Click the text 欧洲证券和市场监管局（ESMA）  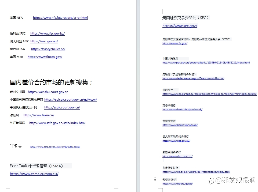click(37, 166)
